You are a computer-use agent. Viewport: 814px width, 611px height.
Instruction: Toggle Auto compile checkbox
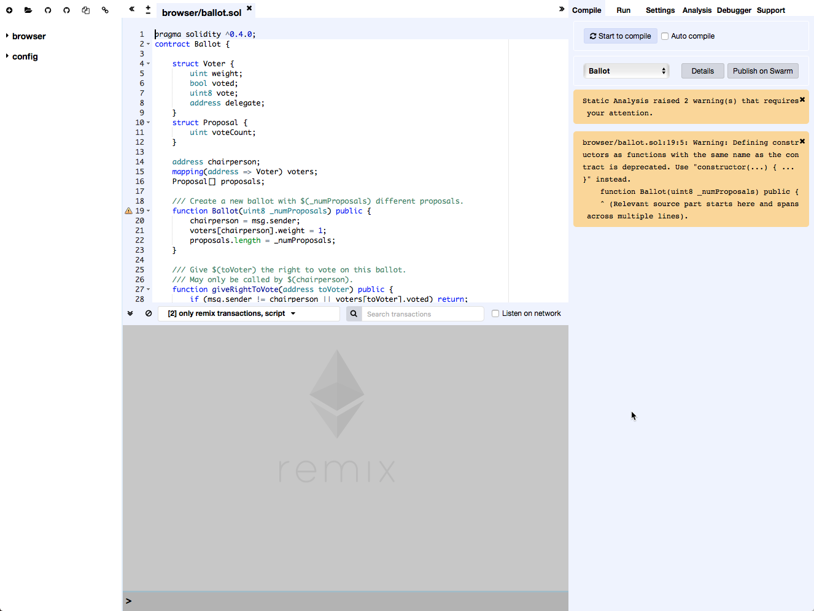click(665, 36)
